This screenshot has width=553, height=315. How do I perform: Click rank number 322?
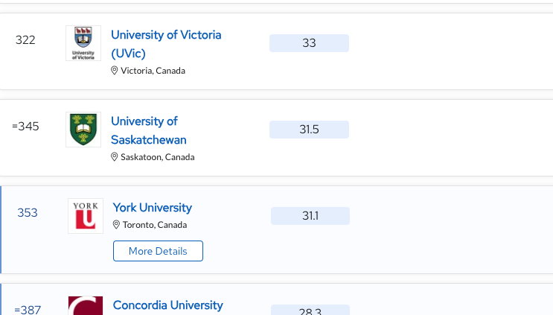(x=25, y=40)
